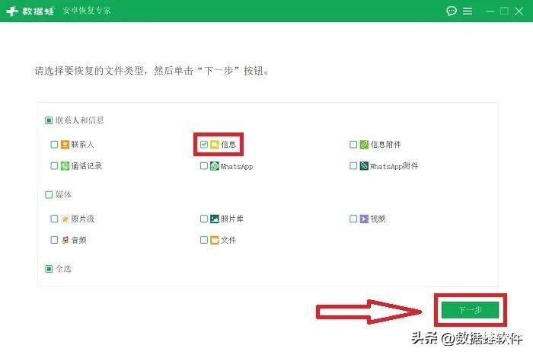Click the 信息 messages icon
This screenshot has width=533, height=355.
[x=215, y=145]
